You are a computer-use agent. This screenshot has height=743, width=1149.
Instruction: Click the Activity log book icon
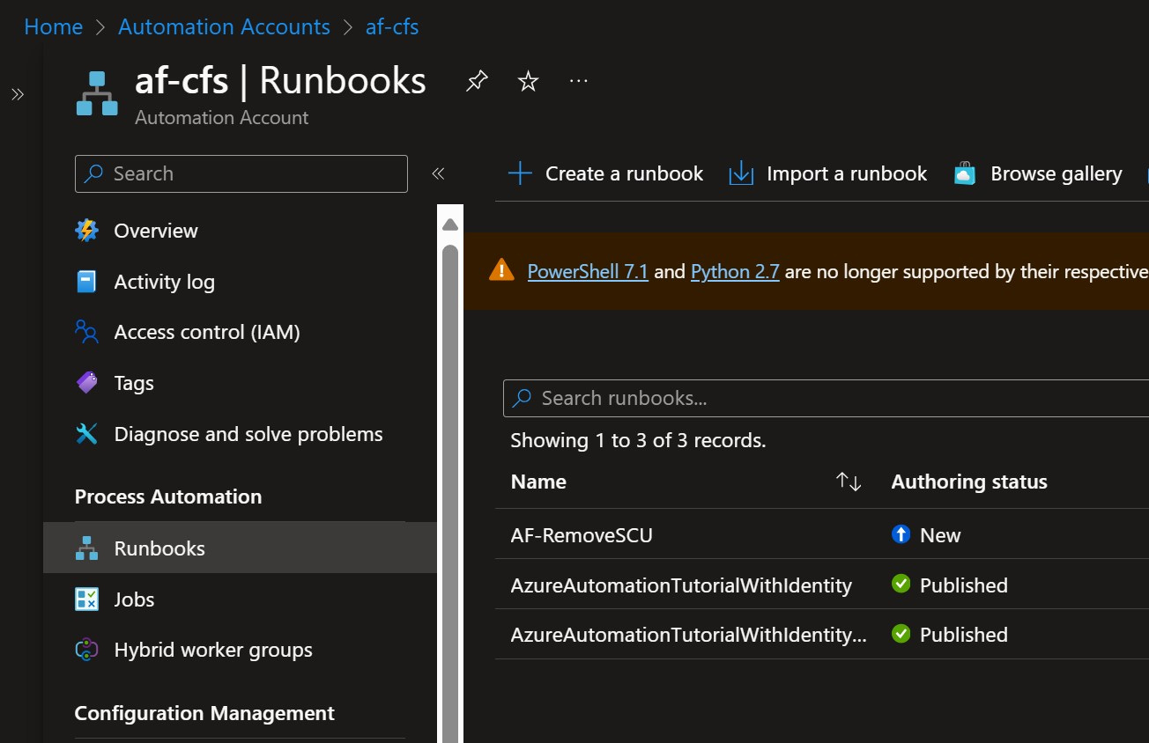point(86,282)
